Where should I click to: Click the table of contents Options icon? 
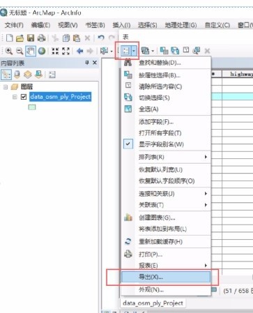click(52, 75)
